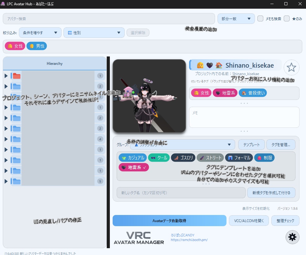
Task: Toggle the カジュアル tag
Action: [133, 158]
